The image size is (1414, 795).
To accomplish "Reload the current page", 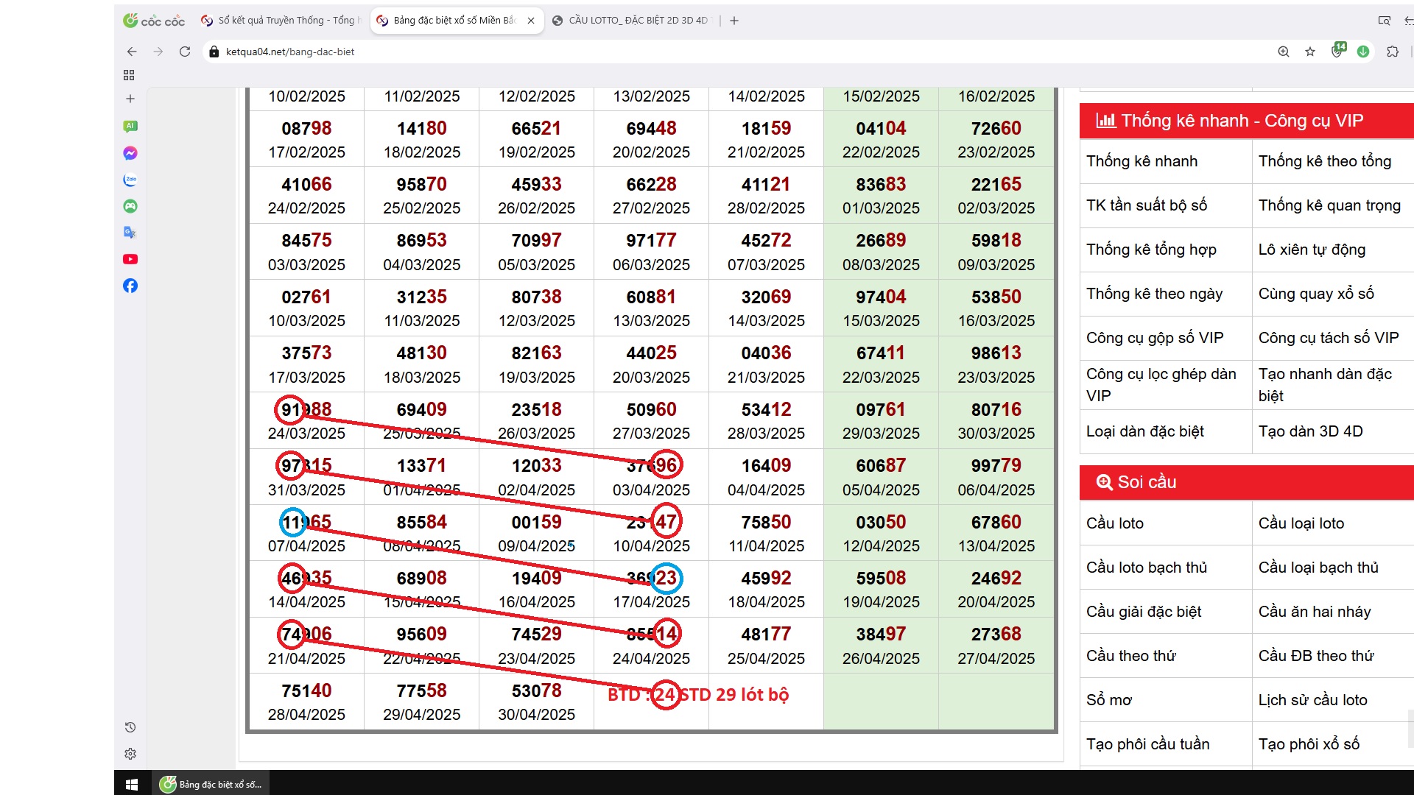I will pos(185,52).
